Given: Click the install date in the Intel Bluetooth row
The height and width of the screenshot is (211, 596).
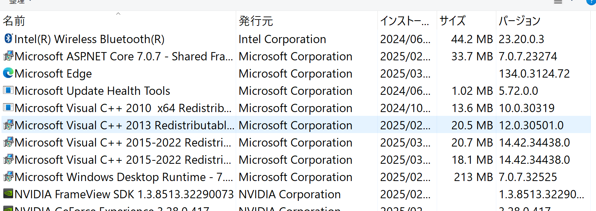Looking at the screenshot, I should click(x=405, y=39).
